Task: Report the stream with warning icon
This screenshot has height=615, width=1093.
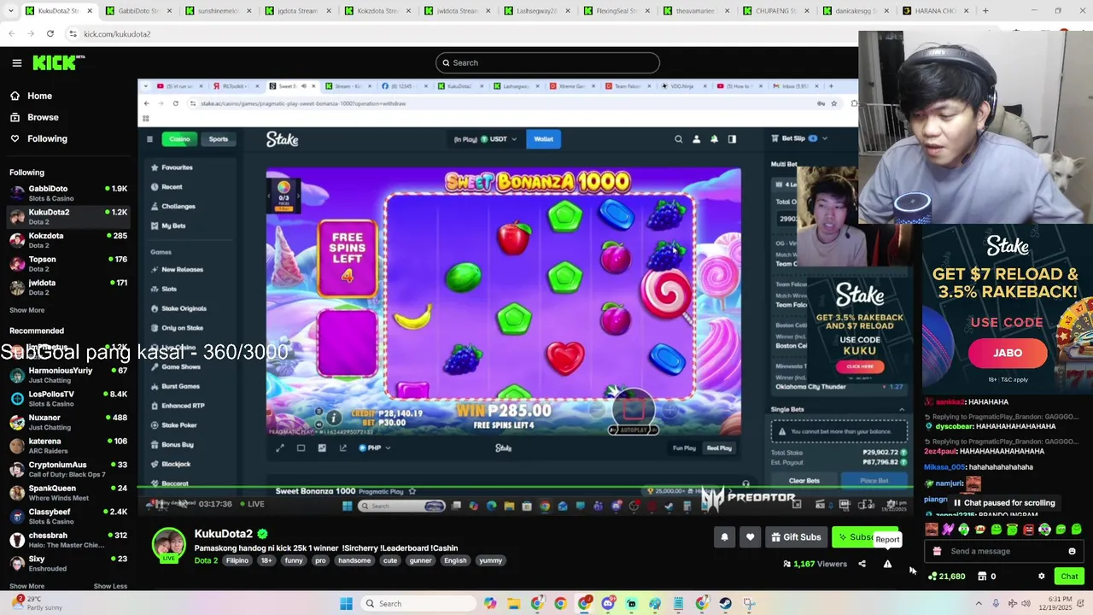Action: (x=887, y=564)
